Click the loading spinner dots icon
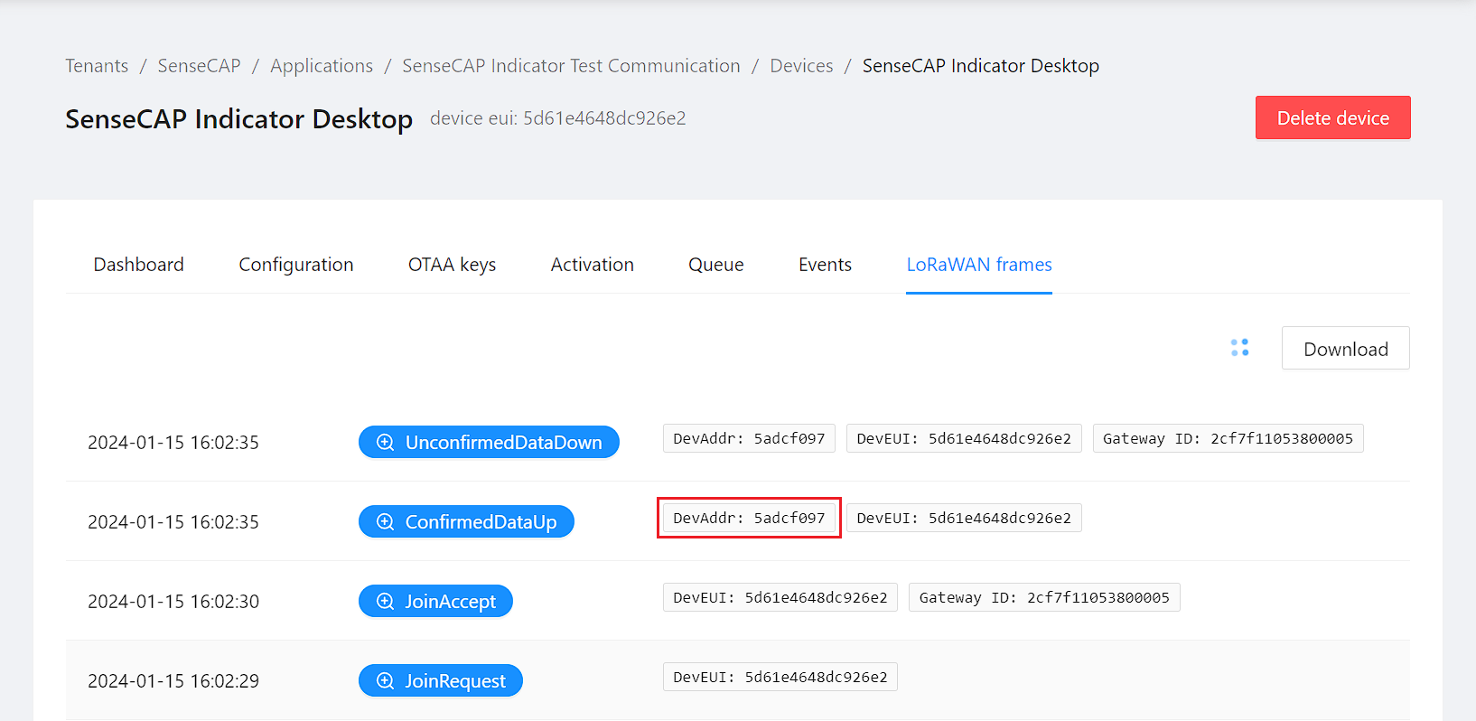Viewport: 1476px width, 721px height. (x=1239, y=348)
